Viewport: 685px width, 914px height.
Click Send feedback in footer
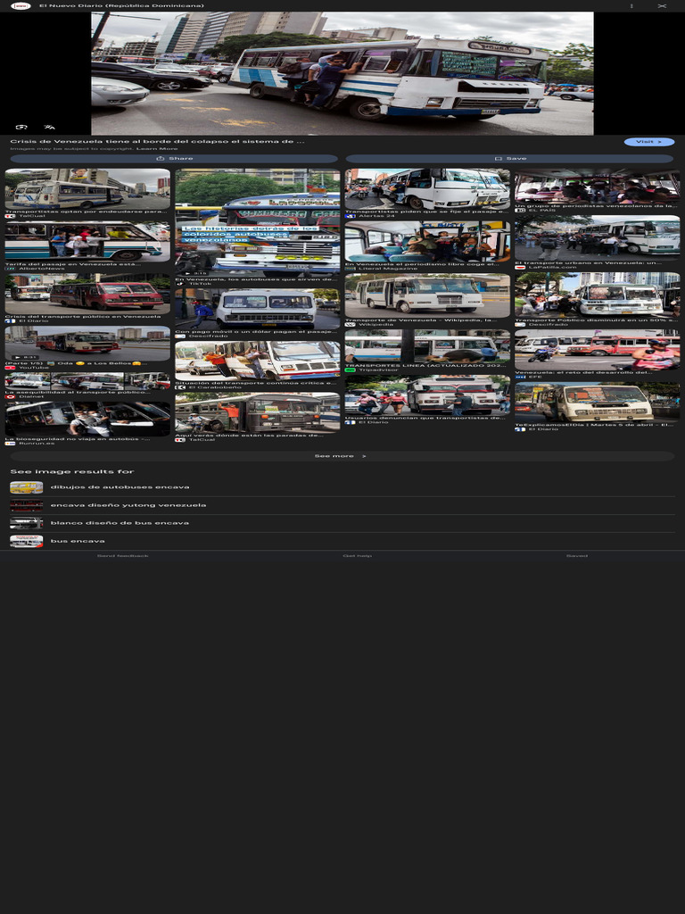coord(123,556)
